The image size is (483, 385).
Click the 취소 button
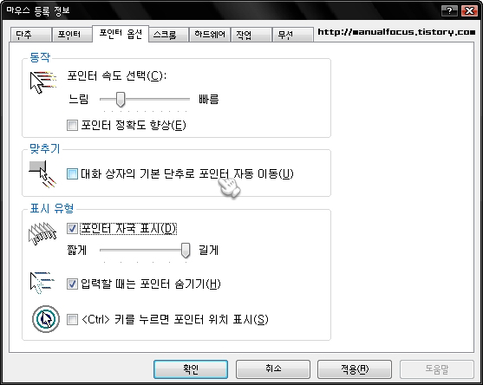tap(273, 369)
